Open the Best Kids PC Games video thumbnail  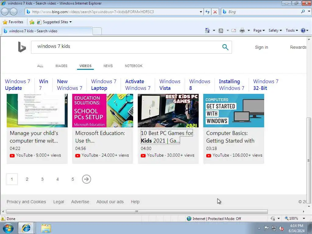coord(168,111)
